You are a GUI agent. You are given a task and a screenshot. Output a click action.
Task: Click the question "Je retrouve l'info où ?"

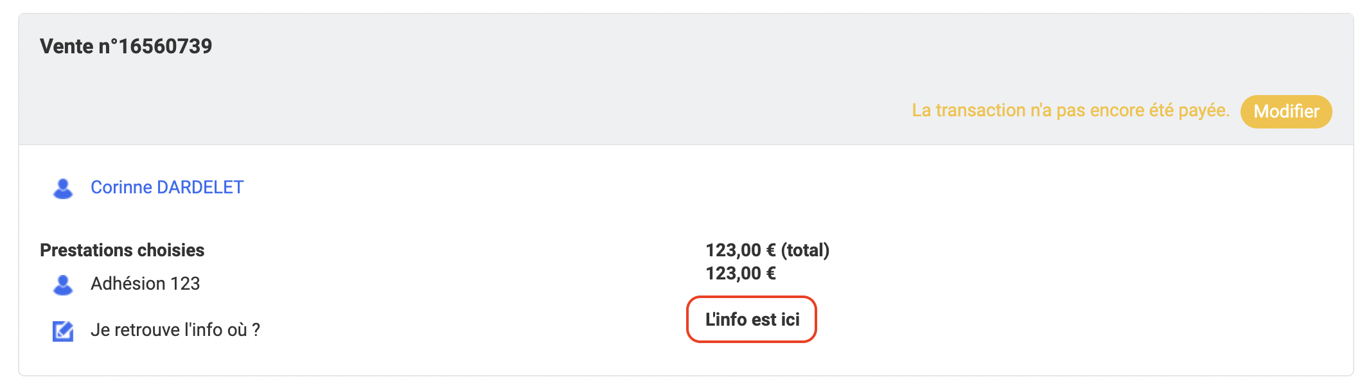click(x=175, y=330)
